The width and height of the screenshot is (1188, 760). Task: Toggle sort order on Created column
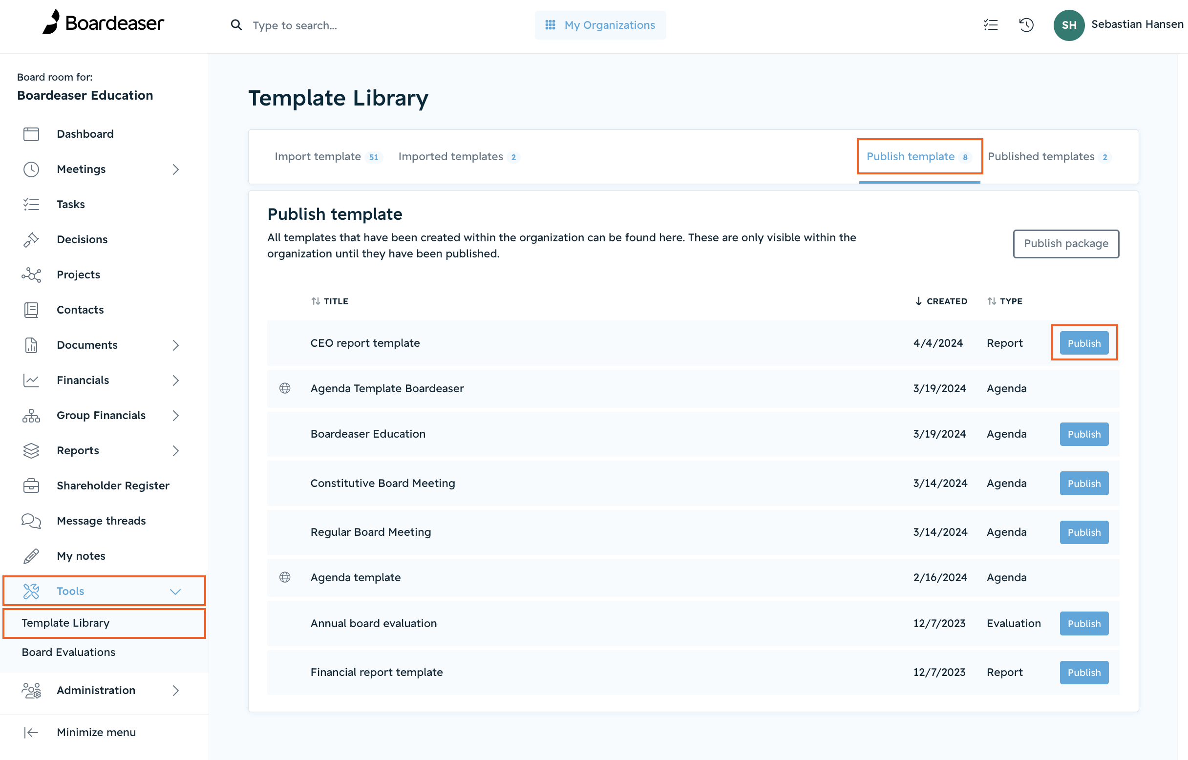pos(941,301)
